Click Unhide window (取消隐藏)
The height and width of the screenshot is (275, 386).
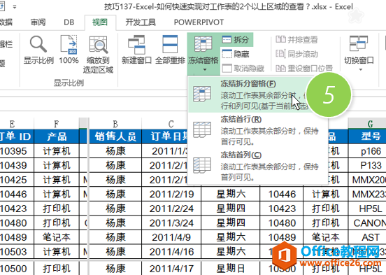(243, 69)
